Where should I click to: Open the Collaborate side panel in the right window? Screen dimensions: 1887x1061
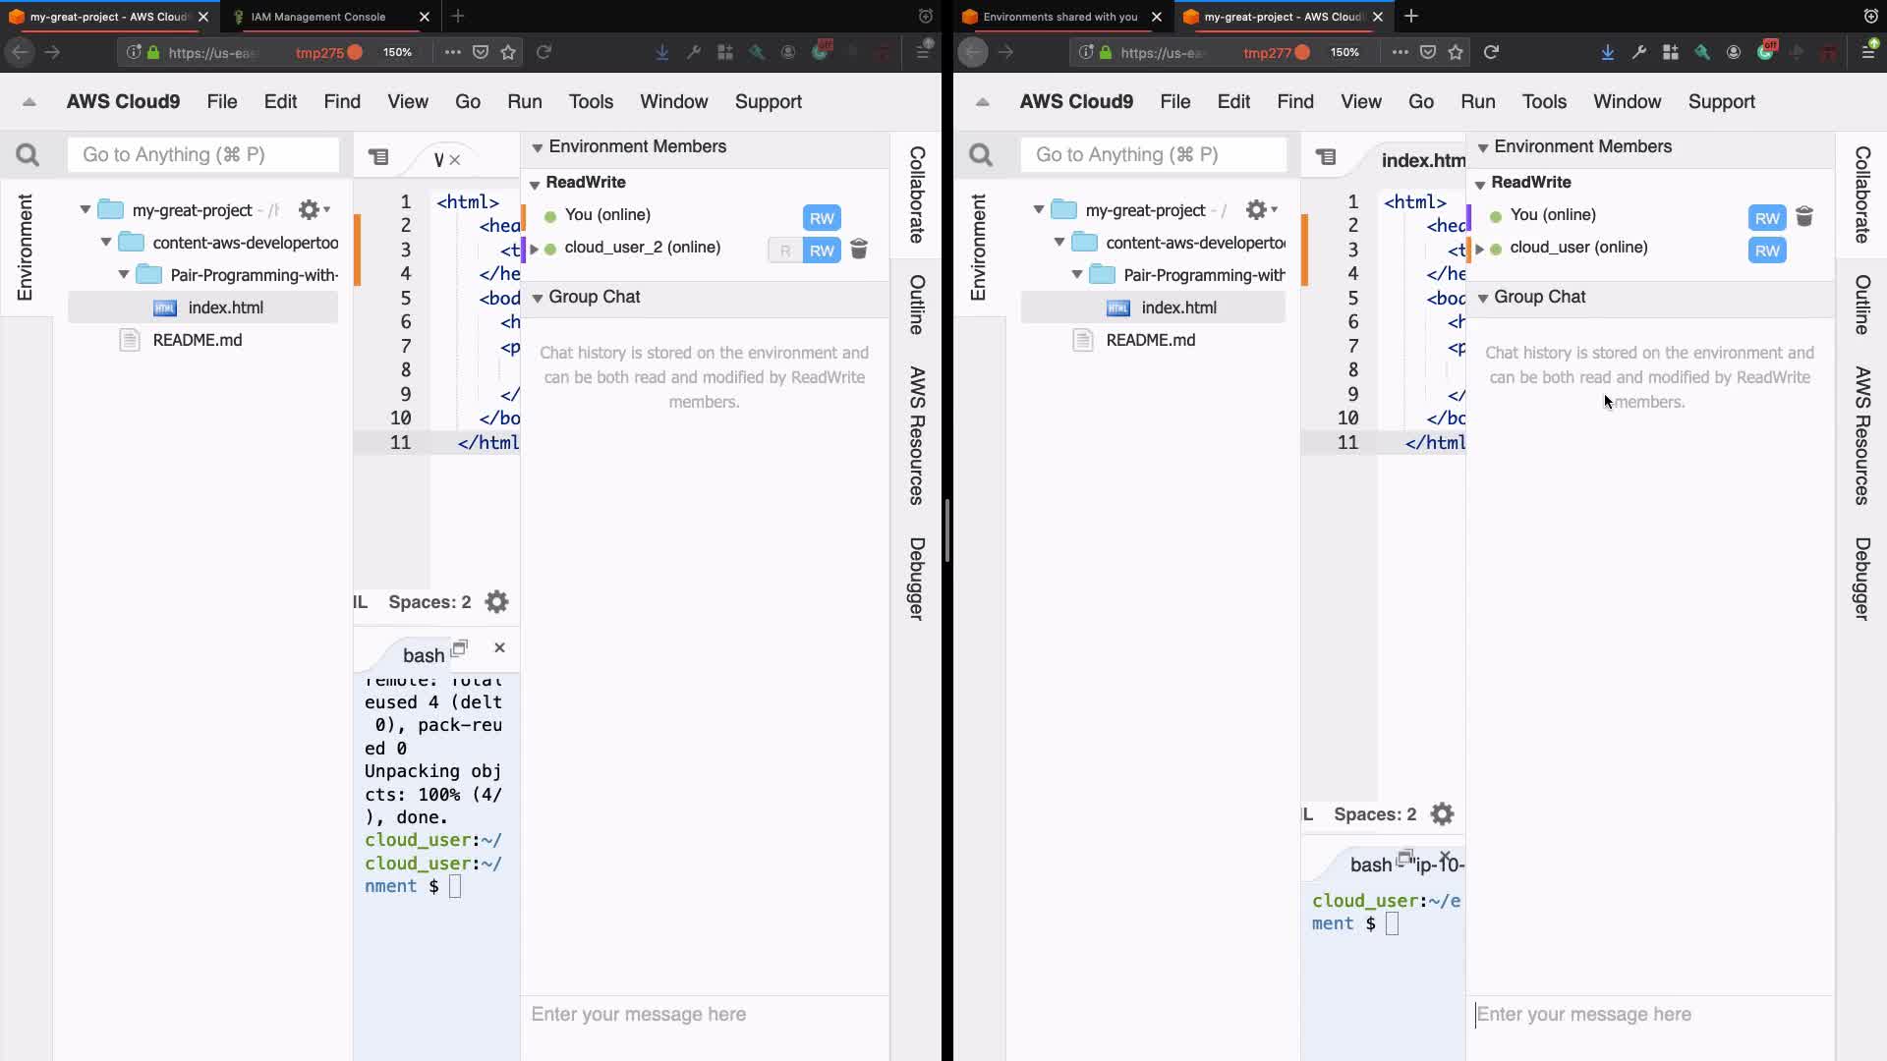(1861, 195)
